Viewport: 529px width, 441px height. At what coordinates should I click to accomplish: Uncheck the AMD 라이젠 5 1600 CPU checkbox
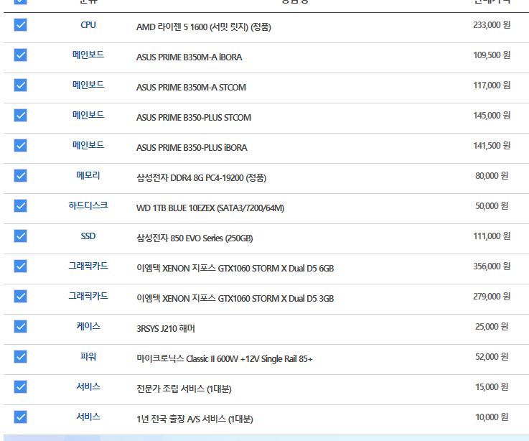tap(20, 24)
